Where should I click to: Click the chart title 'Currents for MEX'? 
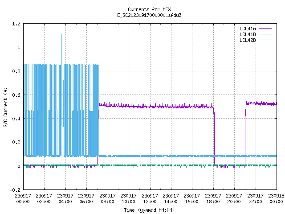click(149, 9)
